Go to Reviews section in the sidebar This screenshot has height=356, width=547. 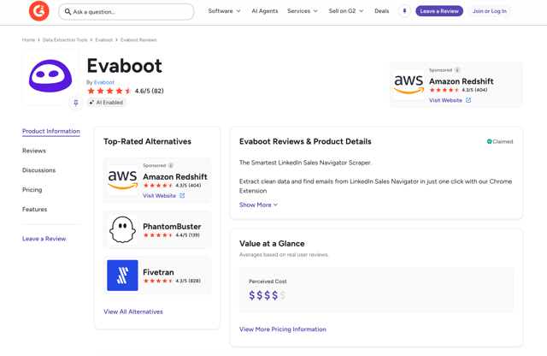click(34, 151)
